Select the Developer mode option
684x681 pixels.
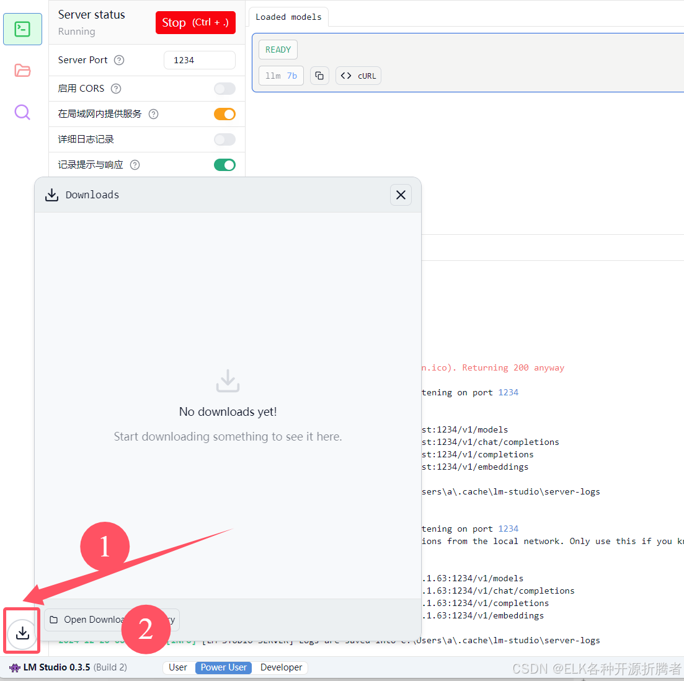pyautogui.click(x=281, y=667)
